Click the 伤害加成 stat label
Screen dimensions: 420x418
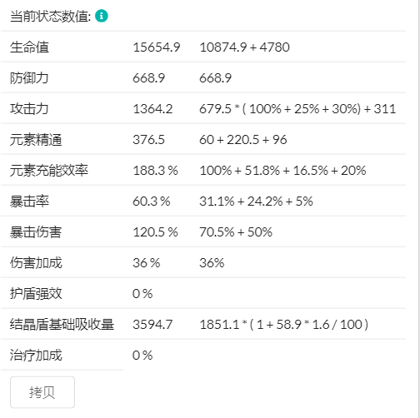[x=36, y=262]
